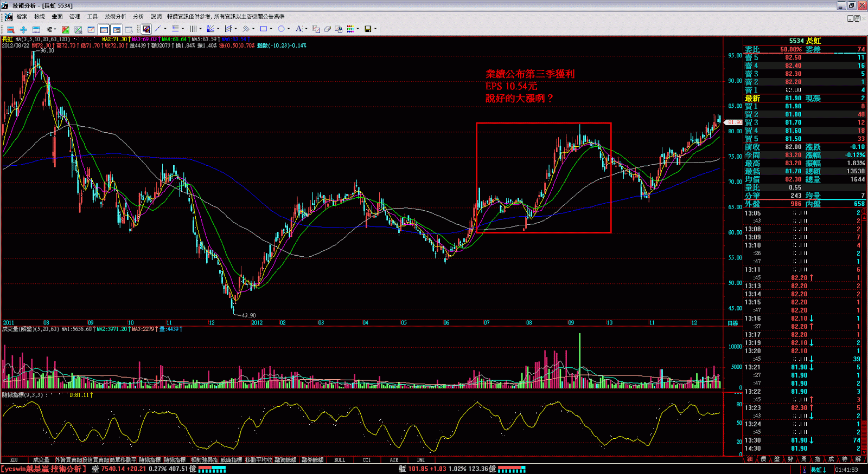868x474 pixels.
Task: Select the 價 tab in quote panel
Action: [x=763, y=459]
